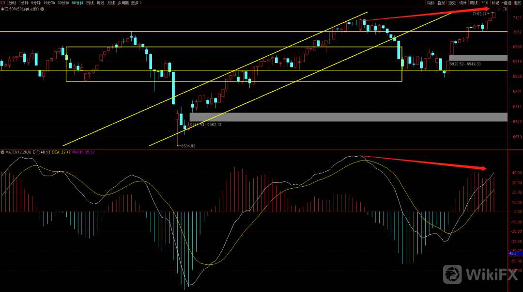523x292 pixels.
Task: Click the 45.5 value marker on MACD axis
Action: click(513, 253)
